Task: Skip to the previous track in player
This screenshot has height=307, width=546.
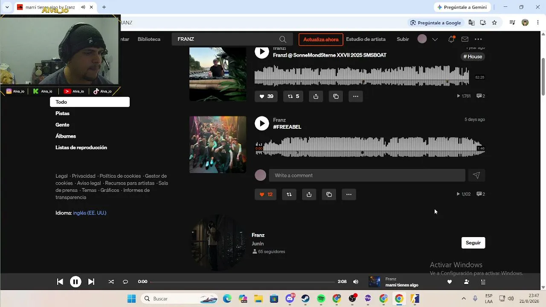Action: 60,282
